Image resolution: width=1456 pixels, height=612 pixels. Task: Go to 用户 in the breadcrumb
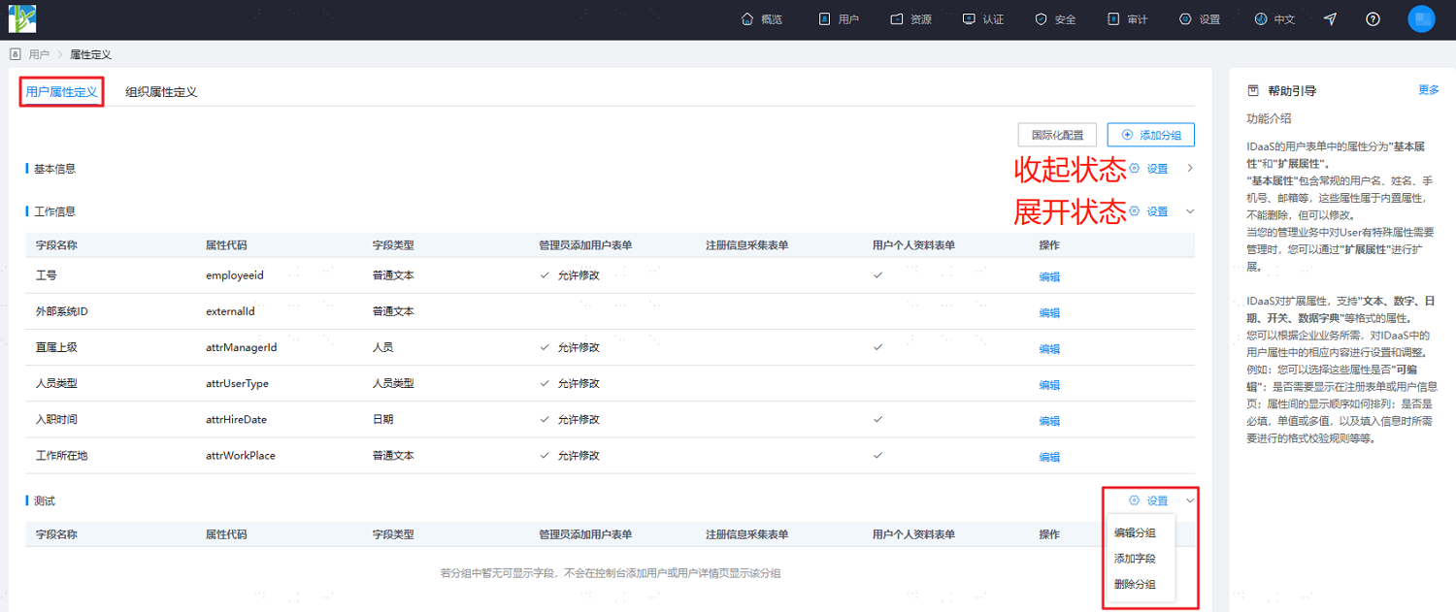coord(39,54)
